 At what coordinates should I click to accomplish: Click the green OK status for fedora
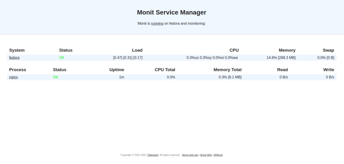62,58
